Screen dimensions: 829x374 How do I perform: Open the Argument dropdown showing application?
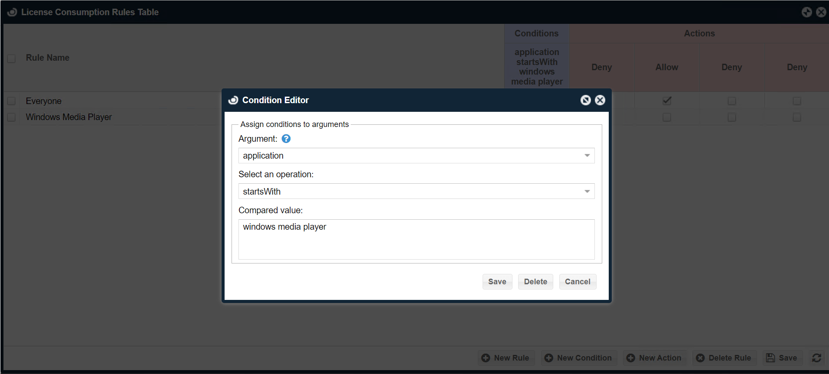416,156
